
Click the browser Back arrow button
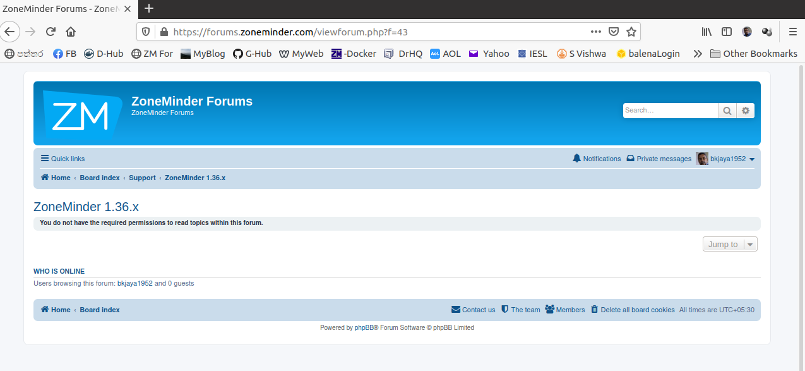[x=9, y=32]
